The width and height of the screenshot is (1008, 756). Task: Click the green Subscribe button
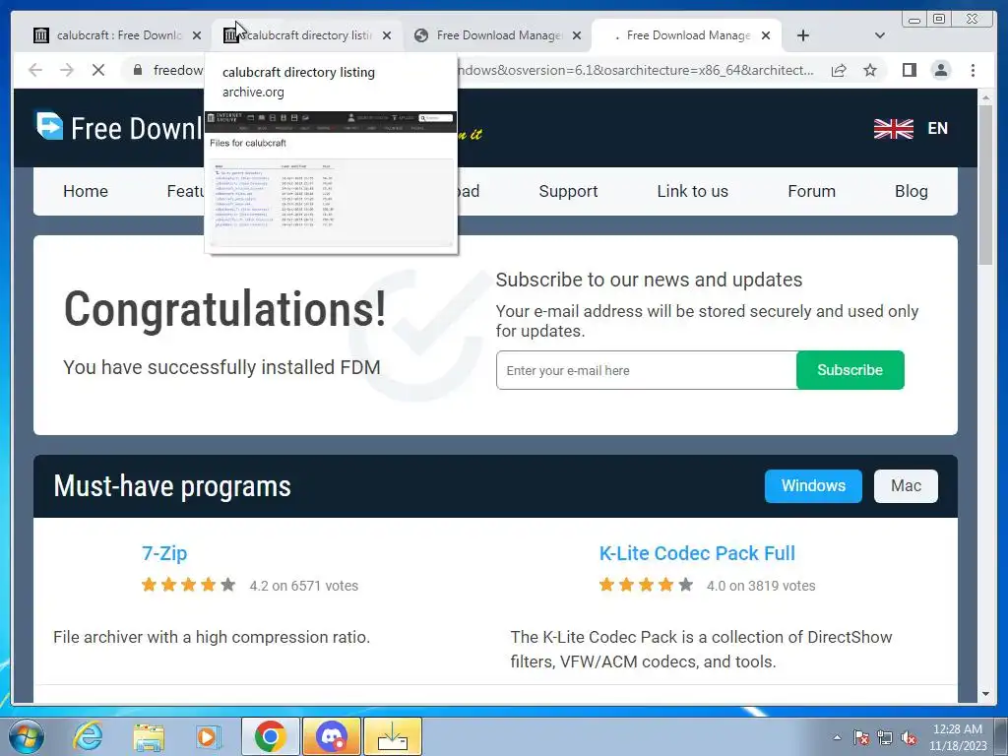pyautogui.click(x=850, y=370)
